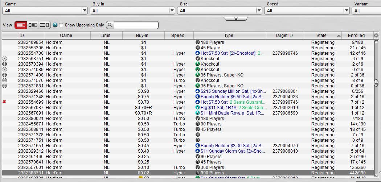Click the magnifier icon in search box
Screen dimensions: 381x182
pos(110,25)
